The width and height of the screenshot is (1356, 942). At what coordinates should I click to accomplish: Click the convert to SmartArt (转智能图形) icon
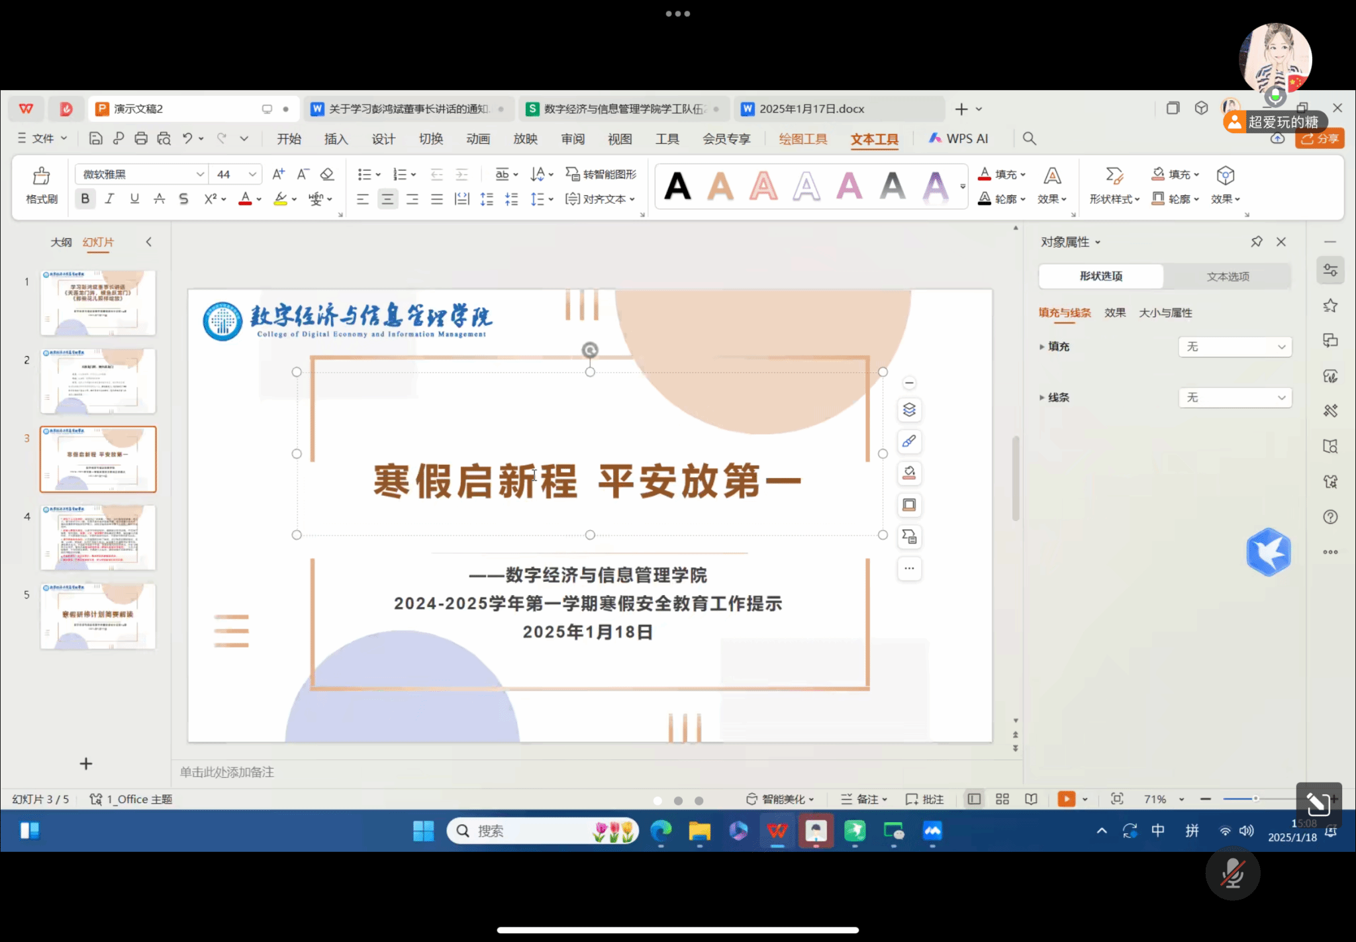tap(572, 174)
